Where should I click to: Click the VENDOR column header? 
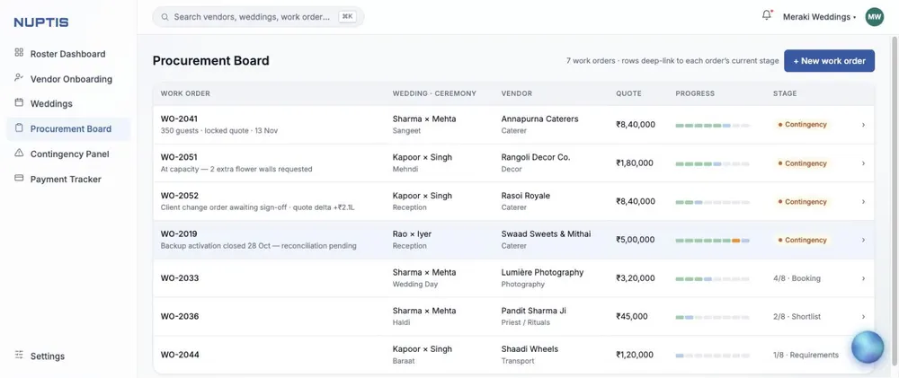coord(517,93)
